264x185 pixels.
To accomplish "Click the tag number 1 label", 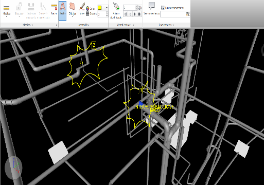I will coord(141,89).
